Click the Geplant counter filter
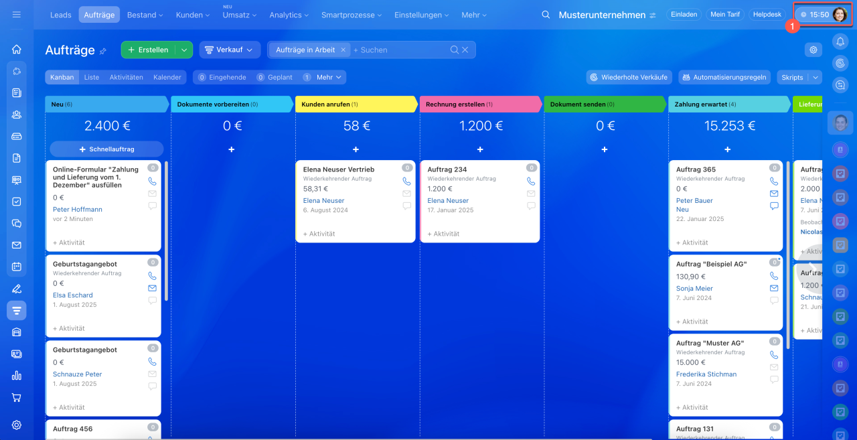 tap(275, 77)
